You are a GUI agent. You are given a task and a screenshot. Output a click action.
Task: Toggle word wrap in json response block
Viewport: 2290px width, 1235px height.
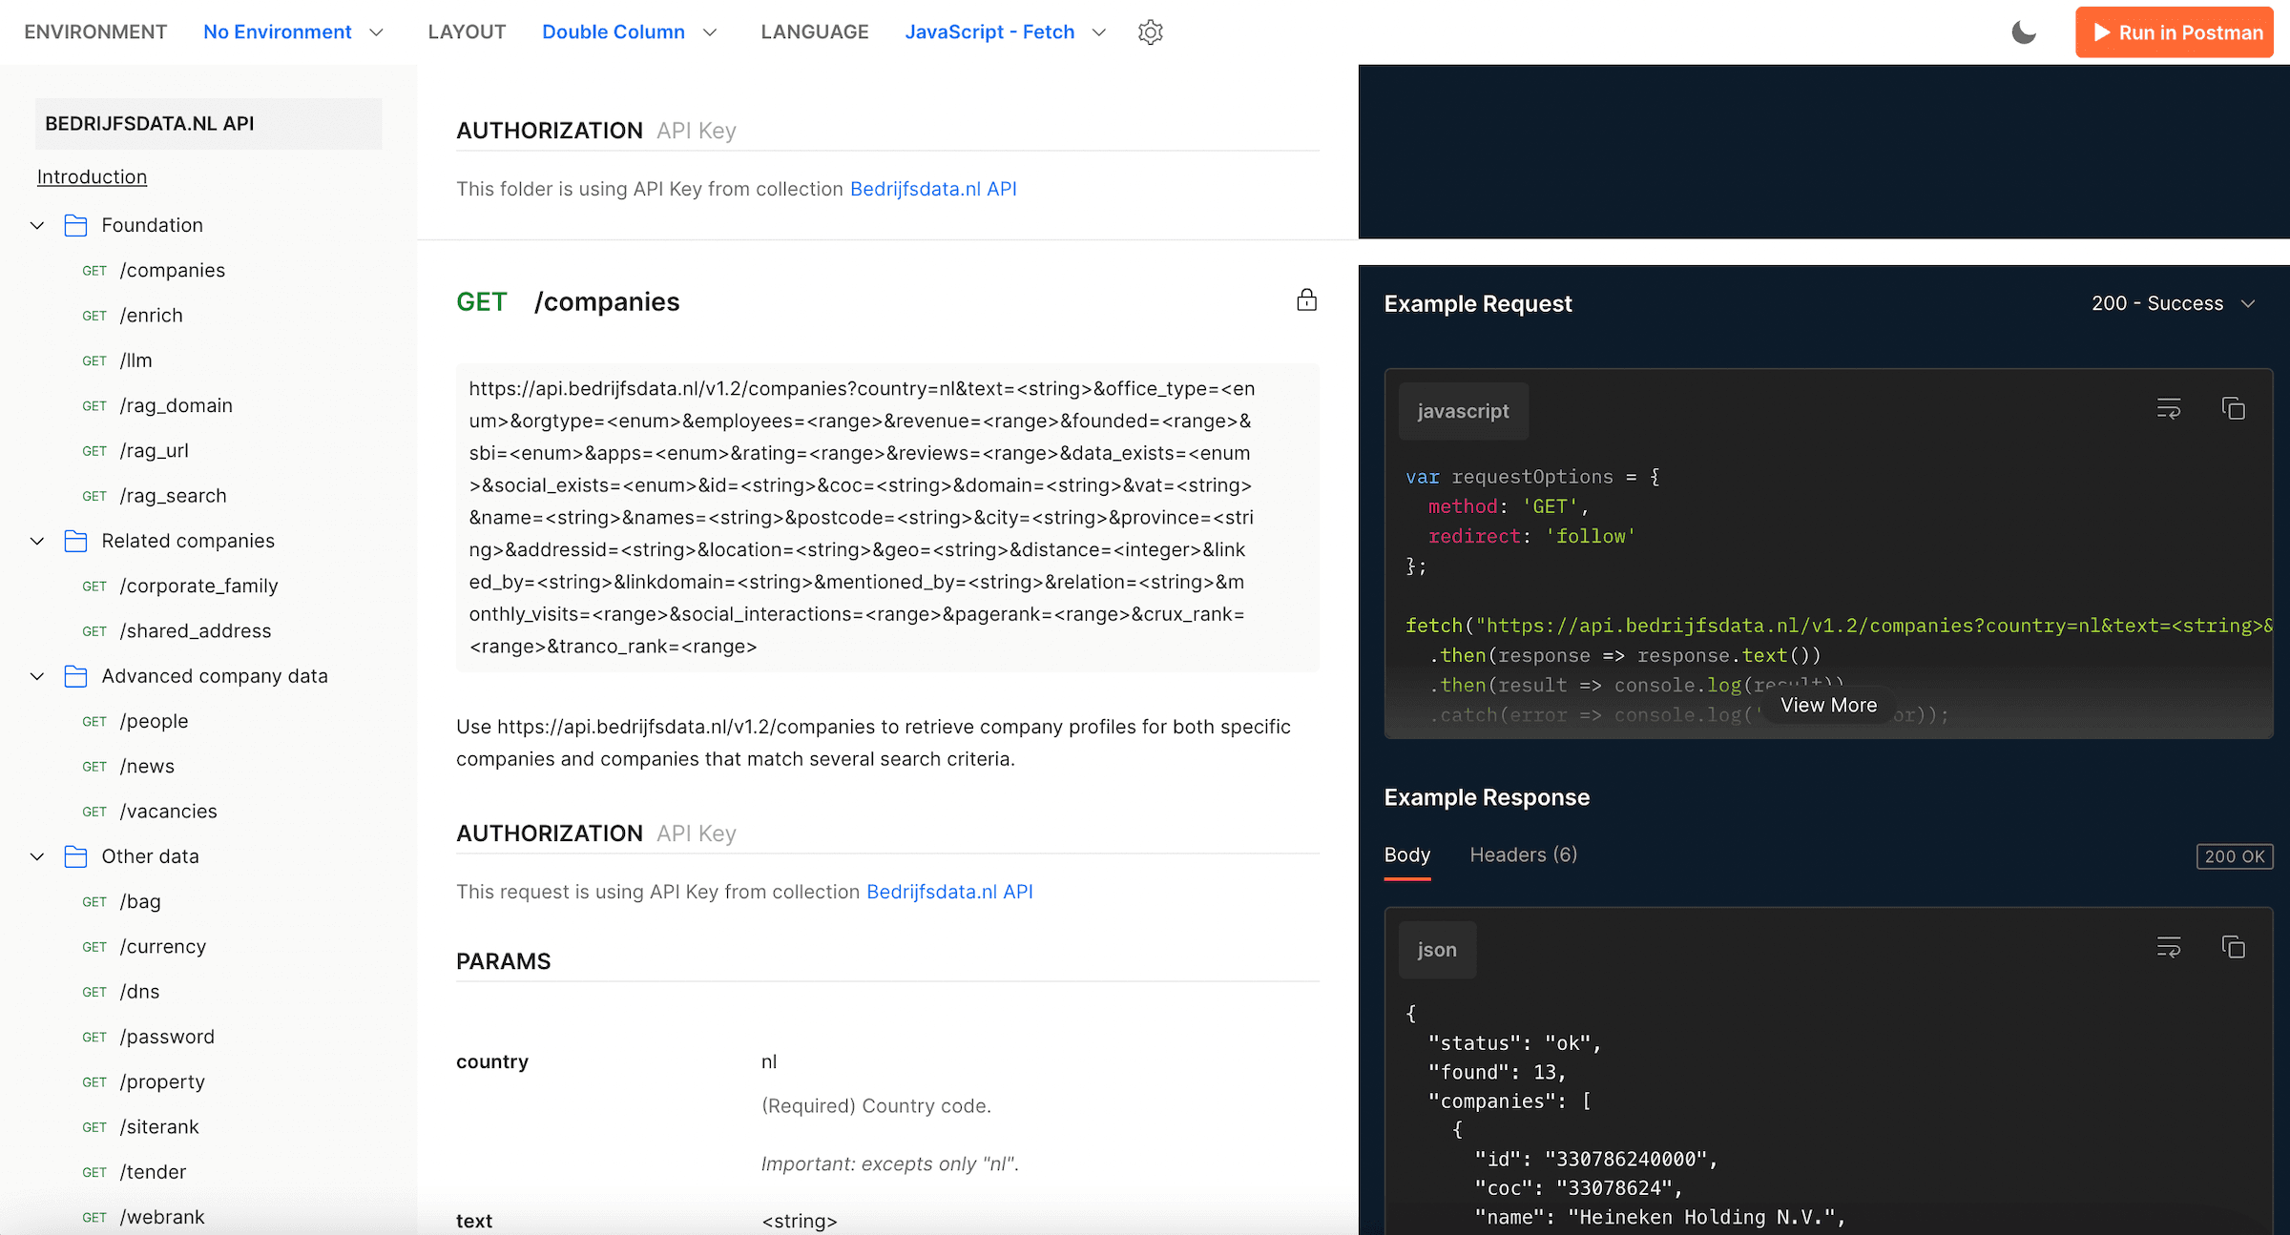[2168, 947]
